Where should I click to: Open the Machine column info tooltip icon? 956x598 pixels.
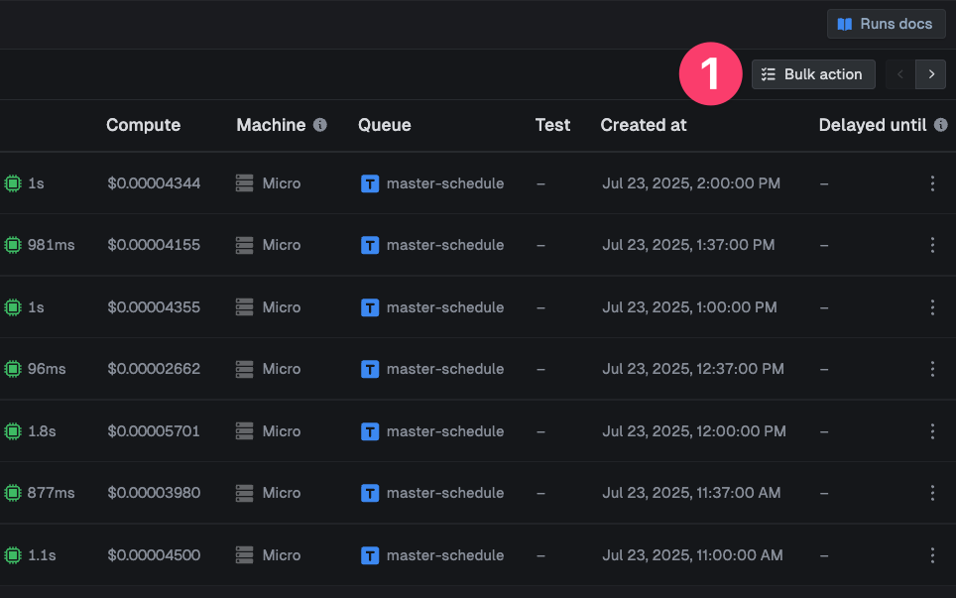tap(319, 125)
